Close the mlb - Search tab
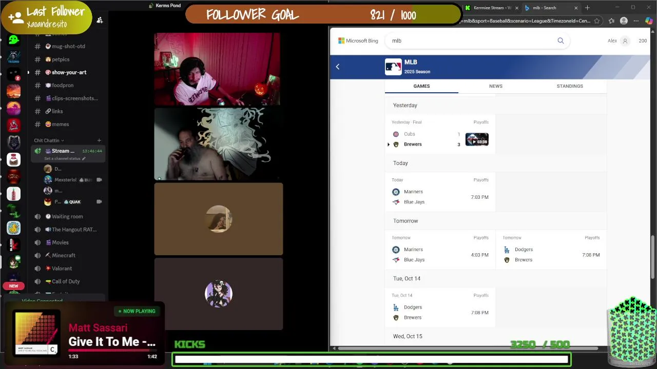This screenshot has width=657, height=369. point(575,8)
